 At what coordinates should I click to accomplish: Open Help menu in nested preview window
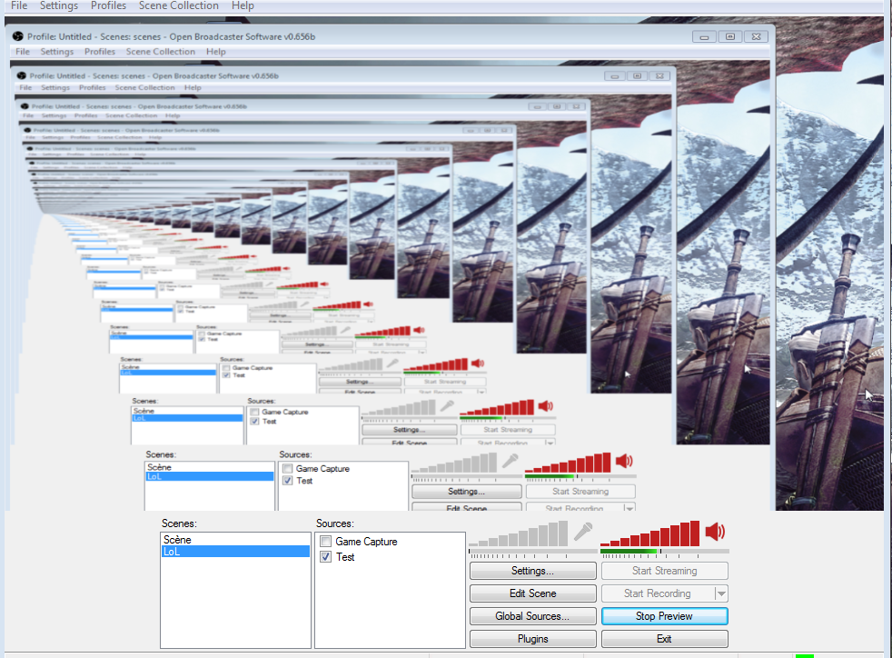[x=215, y=51]
